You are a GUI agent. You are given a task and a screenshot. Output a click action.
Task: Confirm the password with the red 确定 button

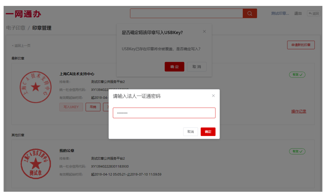pos(208,132)
